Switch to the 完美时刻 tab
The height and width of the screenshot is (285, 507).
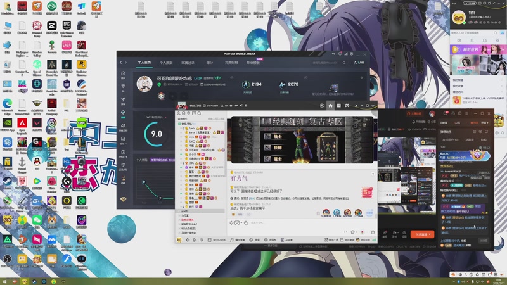(231, 63)
